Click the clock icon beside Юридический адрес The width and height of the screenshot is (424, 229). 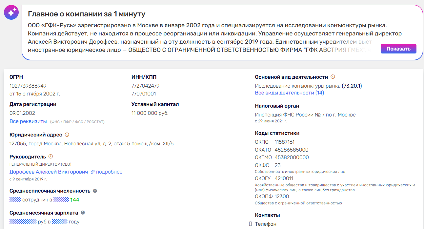(67, 135)
